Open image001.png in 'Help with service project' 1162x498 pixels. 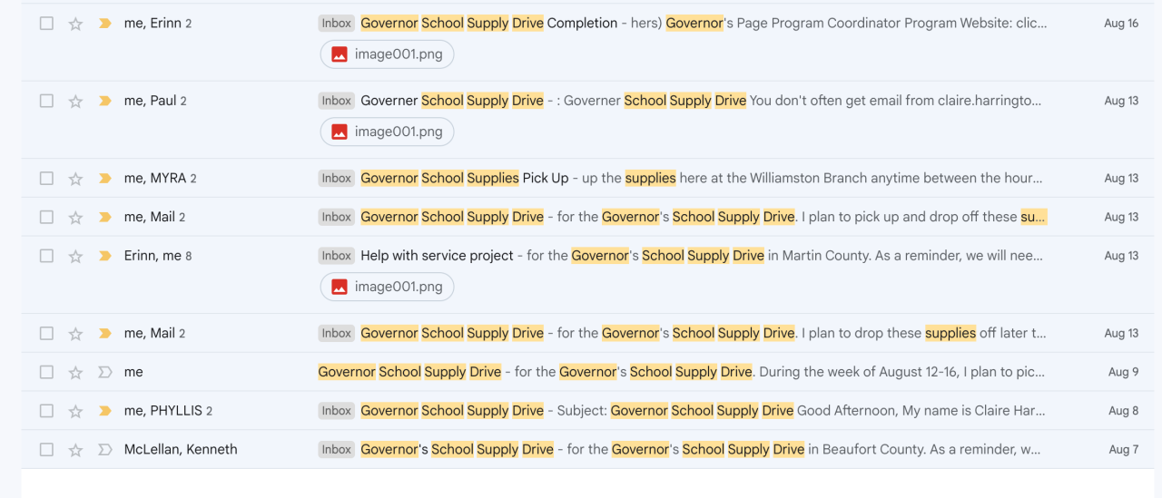pyautogui.click(x=388, y=287)
